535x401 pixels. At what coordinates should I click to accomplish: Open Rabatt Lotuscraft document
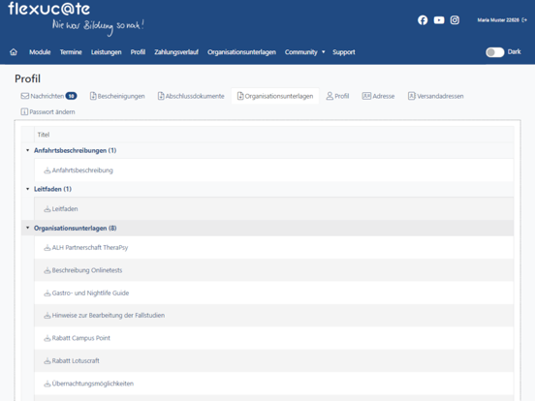(76, 361)
